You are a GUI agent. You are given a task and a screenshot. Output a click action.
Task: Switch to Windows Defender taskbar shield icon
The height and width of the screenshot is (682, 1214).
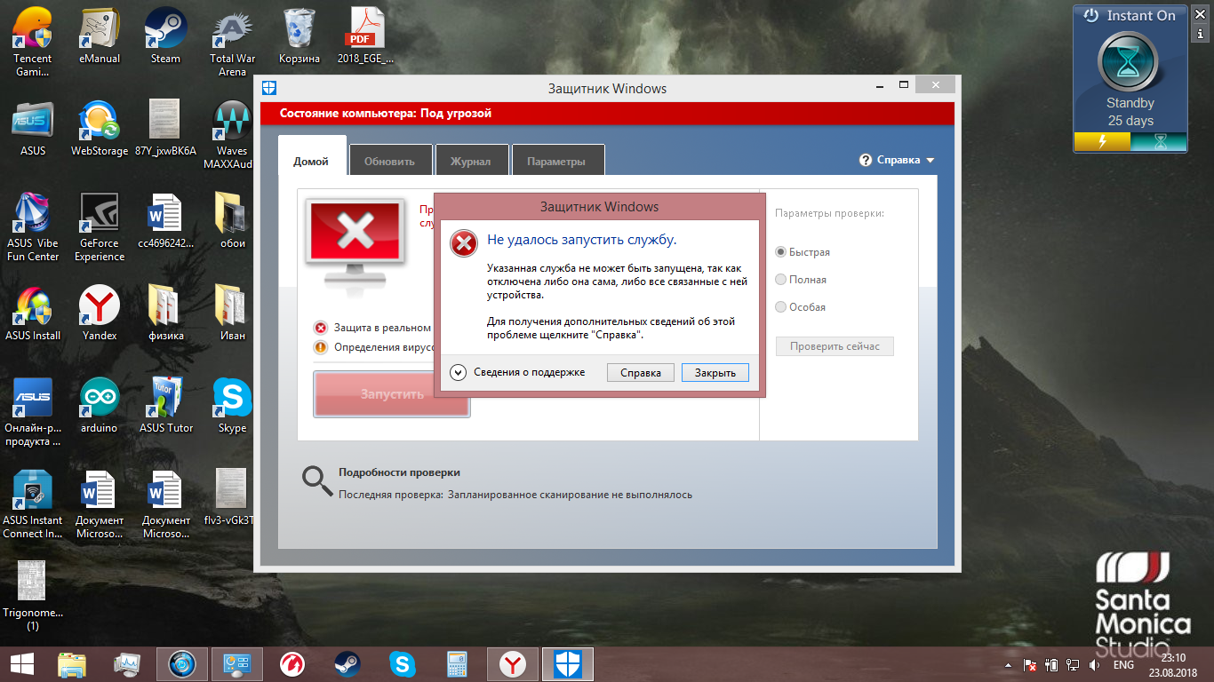[x=567, y=664]
